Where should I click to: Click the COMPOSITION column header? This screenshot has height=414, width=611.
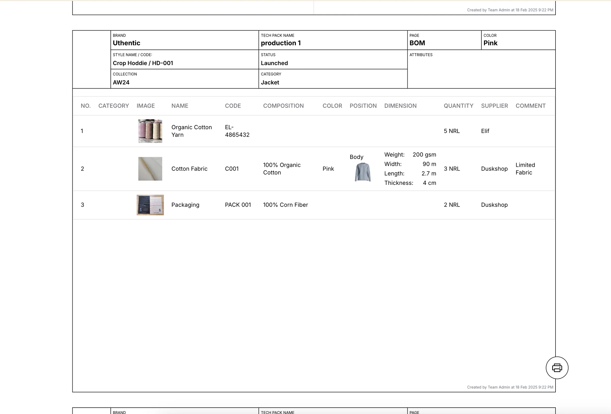pyautogui.click(x=283, y=106)
